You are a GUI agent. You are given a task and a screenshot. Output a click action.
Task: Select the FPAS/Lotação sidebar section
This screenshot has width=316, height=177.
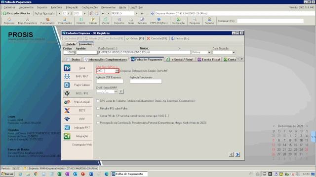pos(78,102)
